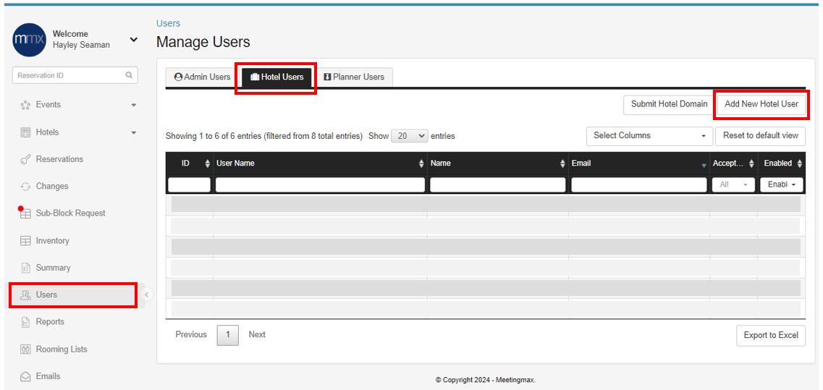The image size is (823, 390).
Task: Click the Inventory grid icon
Action: click(25, 241)
